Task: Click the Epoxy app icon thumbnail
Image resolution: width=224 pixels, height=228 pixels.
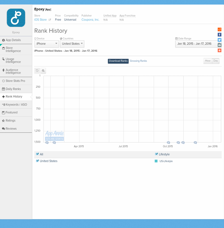Action: pos(16,18)
